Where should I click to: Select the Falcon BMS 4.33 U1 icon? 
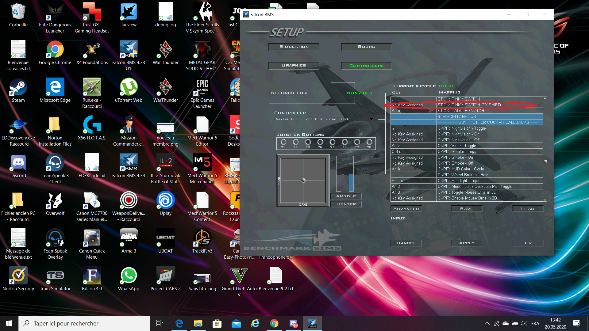pyautogui.click(x=129, y=55)
